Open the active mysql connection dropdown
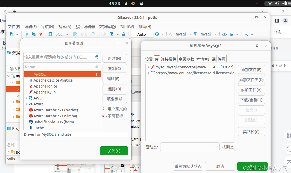 tap(191, 34)
